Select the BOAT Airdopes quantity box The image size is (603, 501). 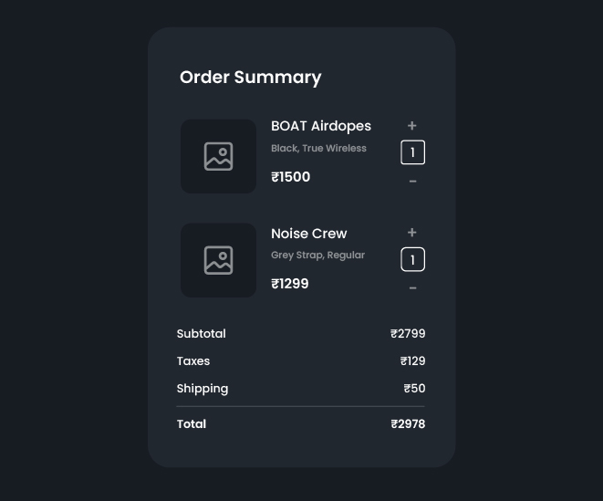pyautogui.click(x=412, y=152)
